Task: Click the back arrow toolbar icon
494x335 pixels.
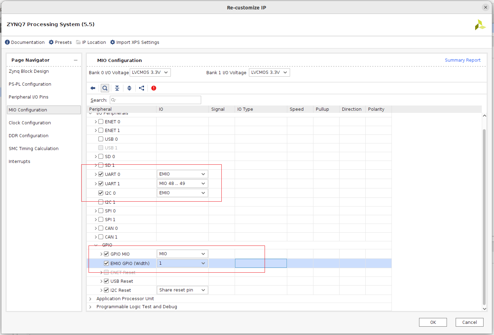Action: click(93, 88)
